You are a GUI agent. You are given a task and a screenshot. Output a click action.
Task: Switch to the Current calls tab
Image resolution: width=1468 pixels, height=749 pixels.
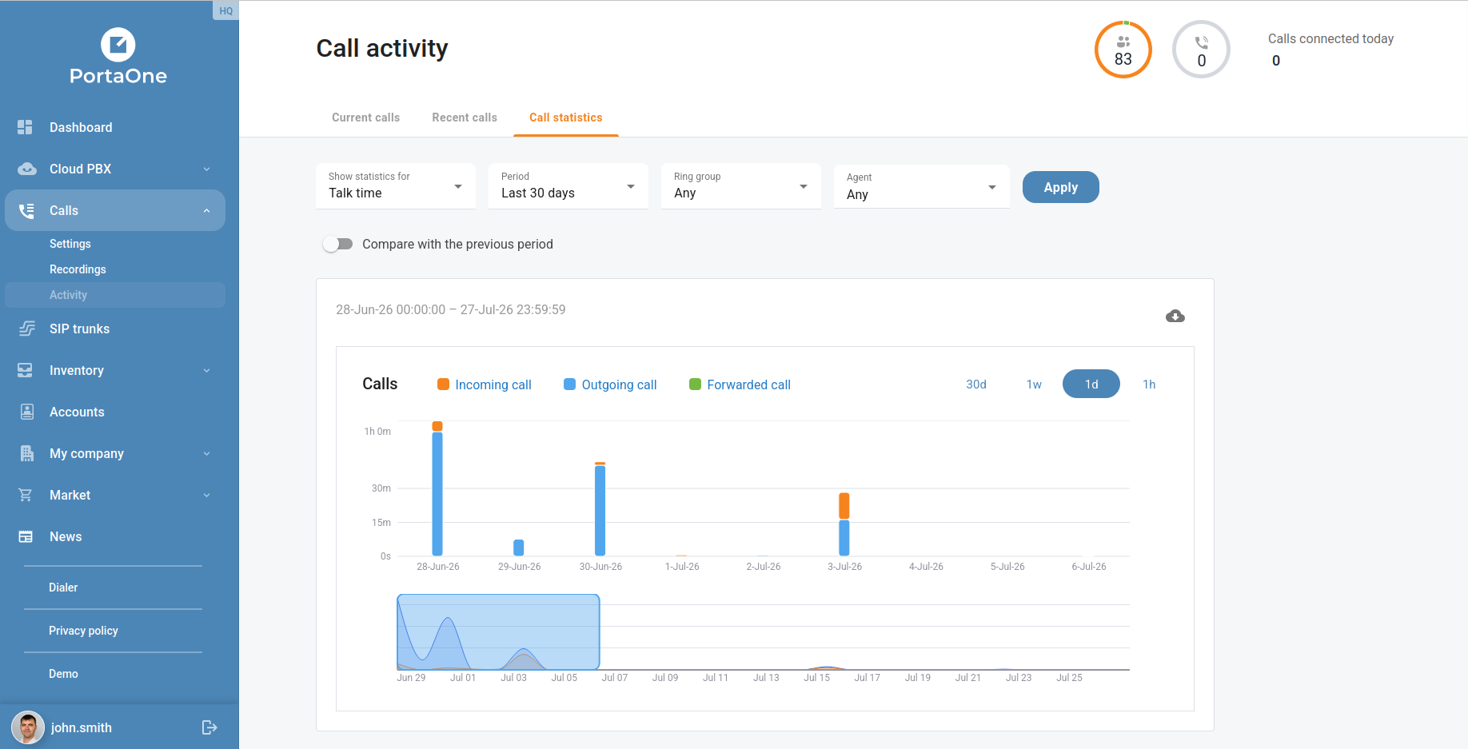[365, 118]
